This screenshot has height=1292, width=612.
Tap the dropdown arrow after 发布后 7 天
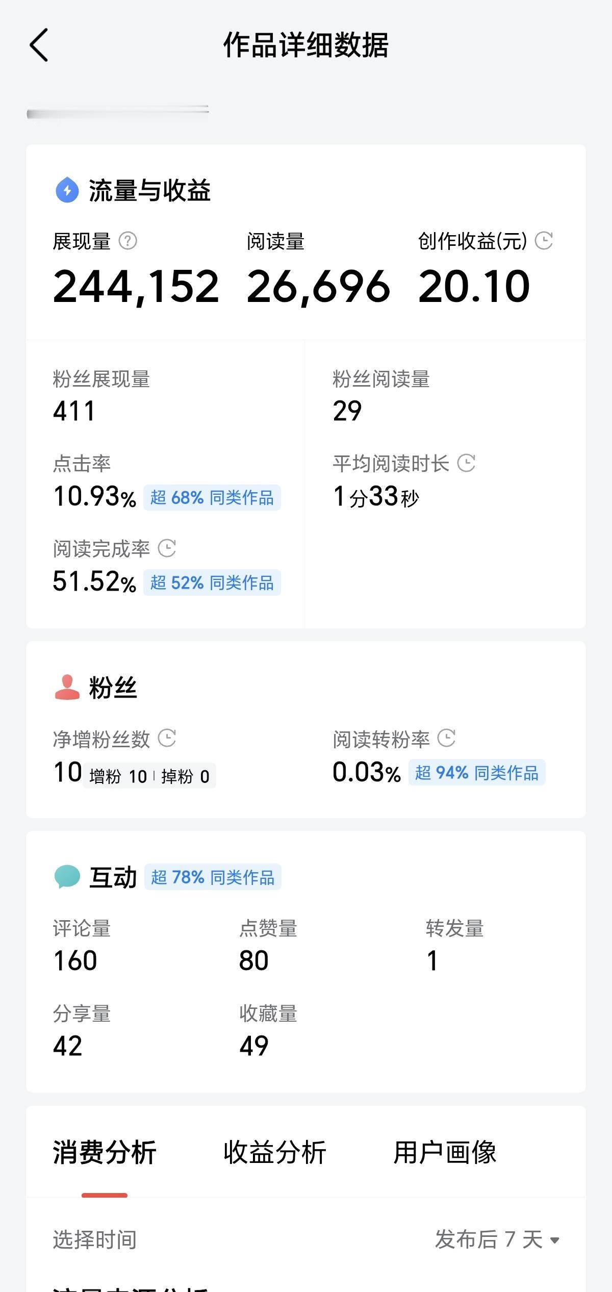(x=555, y=1240)
